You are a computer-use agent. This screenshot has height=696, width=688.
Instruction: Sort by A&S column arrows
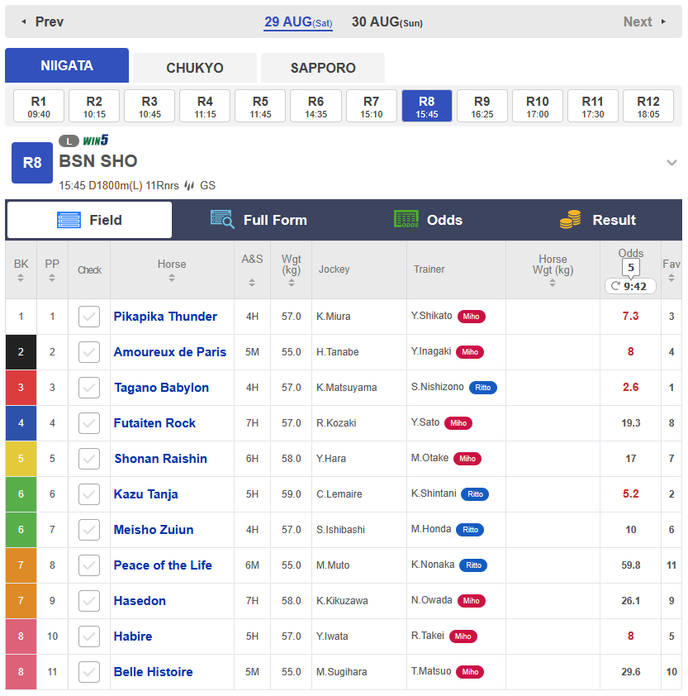coord(252,283)
